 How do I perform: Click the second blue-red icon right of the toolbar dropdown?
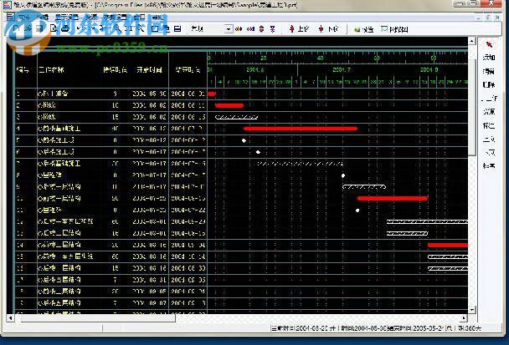pyautogui.click(x=250, y=29)
